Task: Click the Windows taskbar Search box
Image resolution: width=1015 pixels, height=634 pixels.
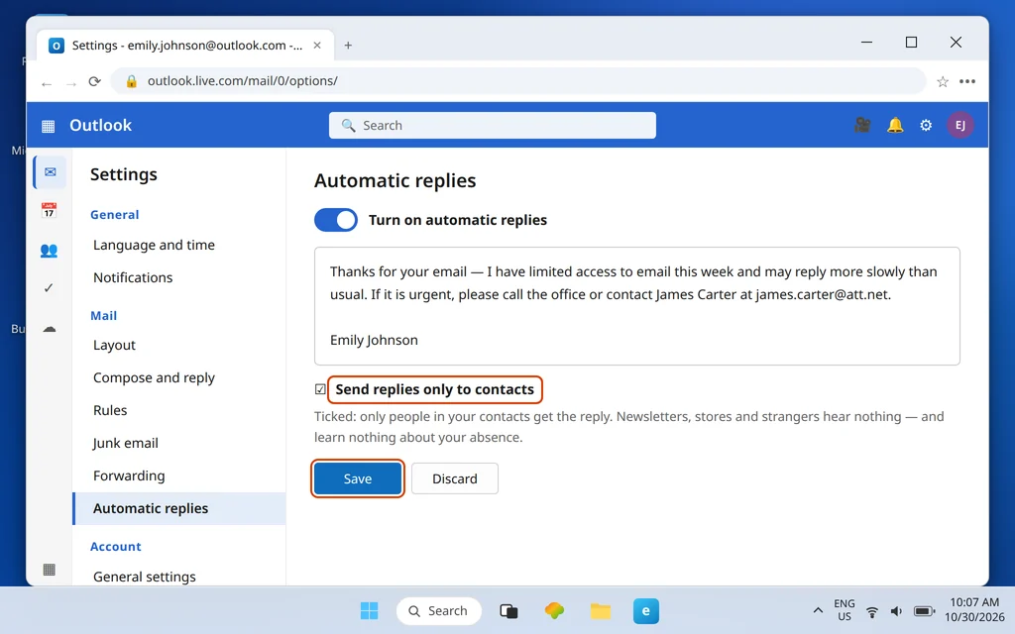Action: (x=438, y=610)
